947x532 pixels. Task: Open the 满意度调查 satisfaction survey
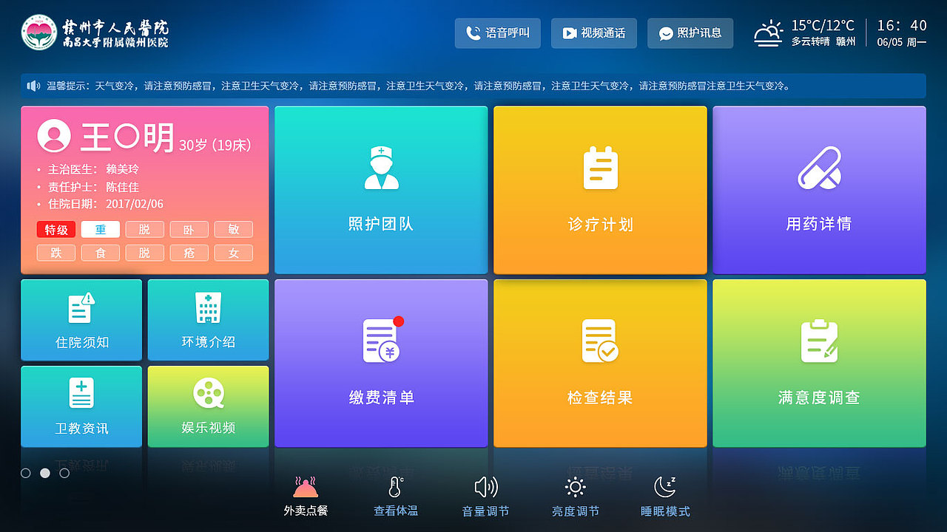click(x=818, y=363)
